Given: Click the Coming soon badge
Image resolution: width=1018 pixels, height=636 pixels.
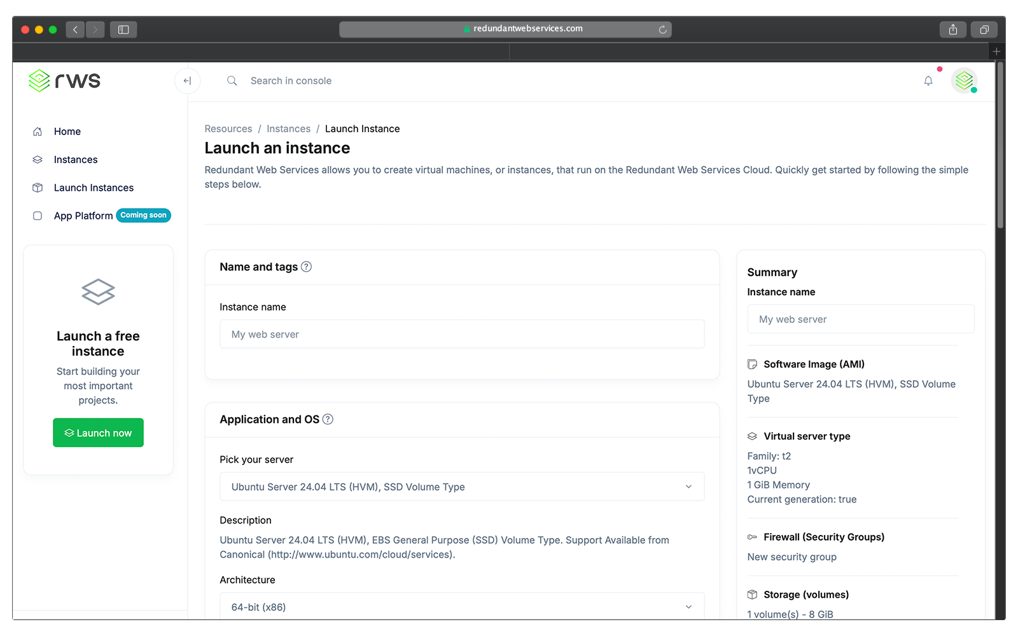Looking at the screenshot, I should 143,216.
